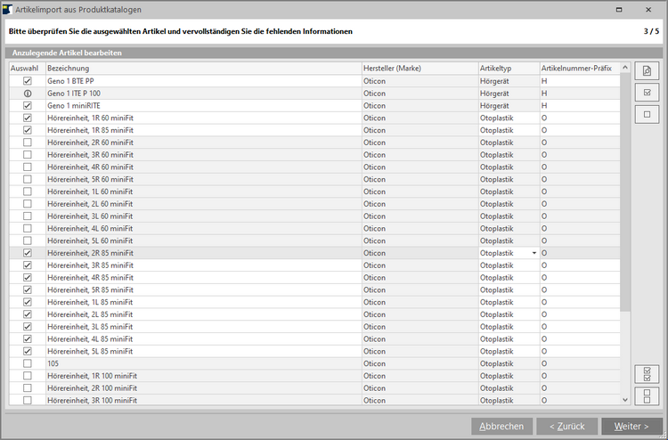Screen dimensions: 668x440
Task: Select the Hörereinheit, 2R 100 miniFit name
Action: (204, 388)
